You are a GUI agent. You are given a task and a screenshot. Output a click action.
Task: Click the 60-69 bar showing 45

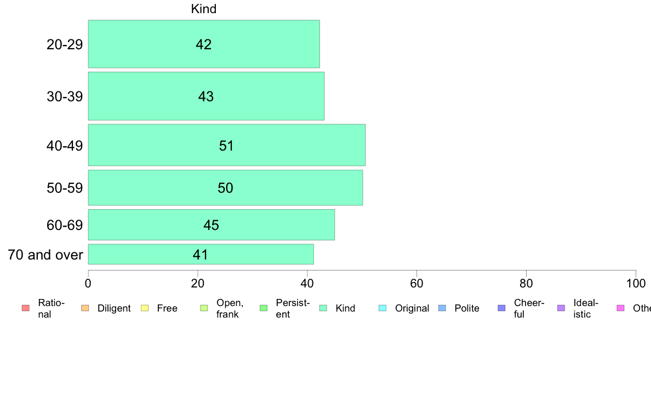pos(212,225)
